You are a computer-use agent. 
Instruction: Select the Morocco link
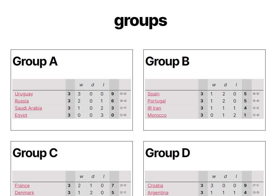click(157, 115)
